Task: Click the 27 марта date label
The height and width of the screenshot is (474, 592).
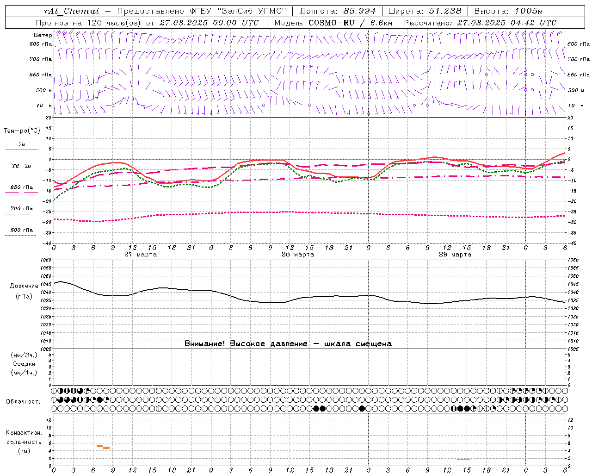Action: pyautogui.click(x=141, y=255)
